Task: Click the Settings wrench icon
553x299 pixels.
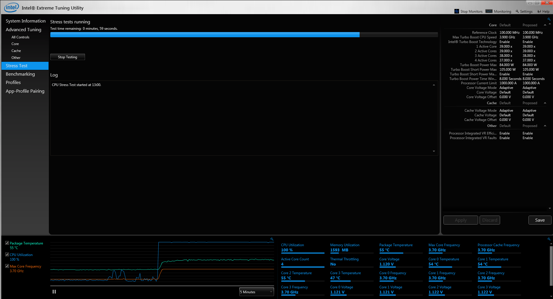Action: [517, 11]
